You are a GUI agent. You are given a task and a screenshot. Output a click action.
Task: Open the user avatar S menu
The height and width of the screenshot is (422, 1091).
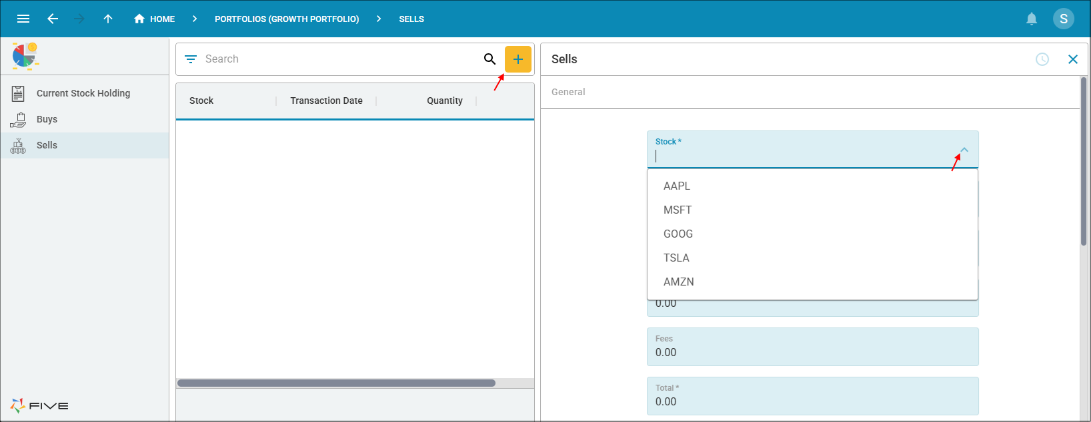(1063, 19)
